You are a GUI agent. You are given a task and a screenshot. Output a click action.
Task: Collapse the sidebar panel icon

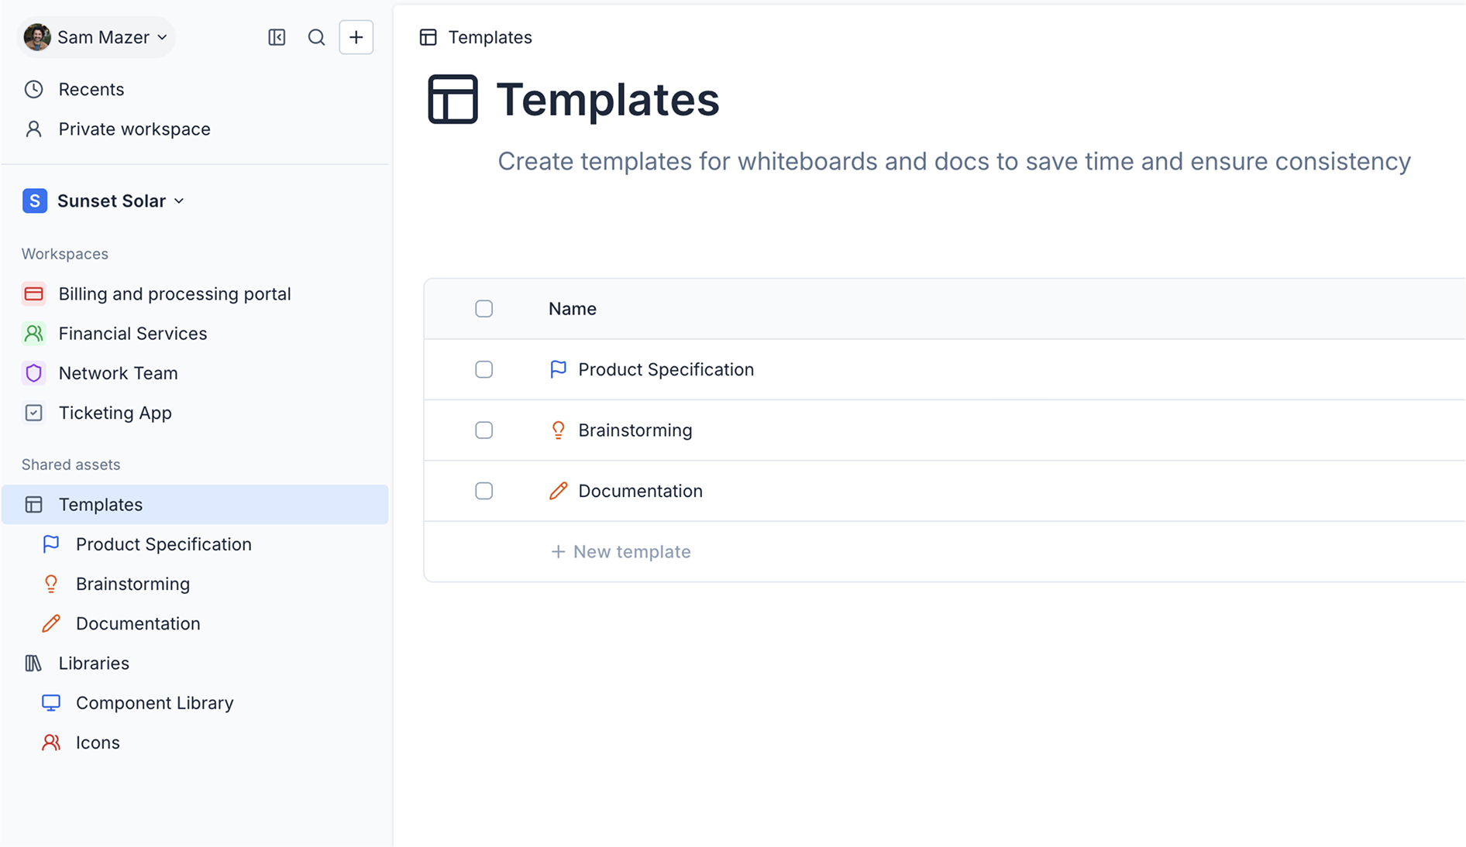[277, 37]
